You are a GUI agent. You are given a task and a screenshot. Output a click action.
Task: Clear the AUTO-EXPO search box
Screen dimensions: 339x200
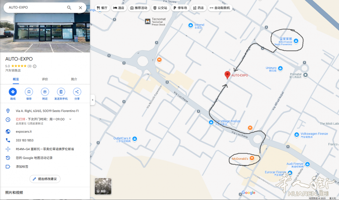click(x=80, y=8)
